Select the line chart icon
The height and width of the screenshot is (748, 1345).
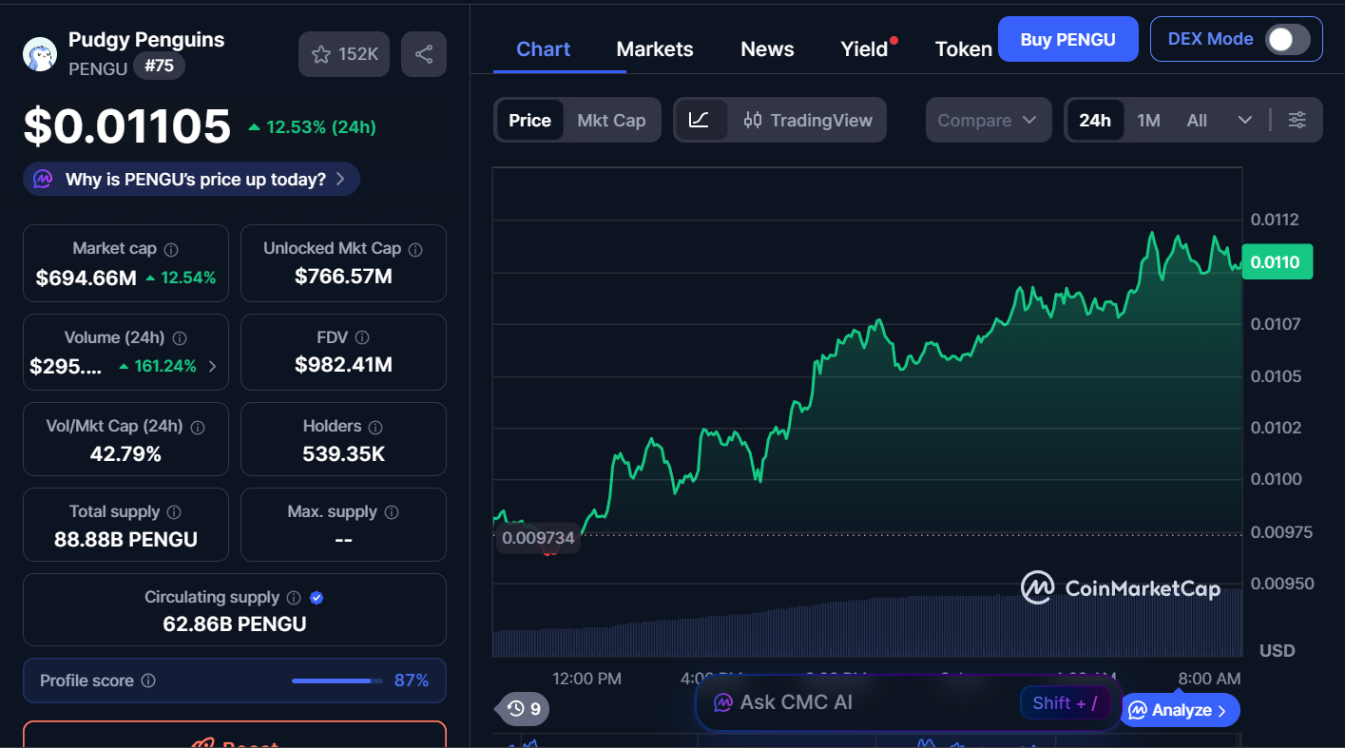(701, 120)
